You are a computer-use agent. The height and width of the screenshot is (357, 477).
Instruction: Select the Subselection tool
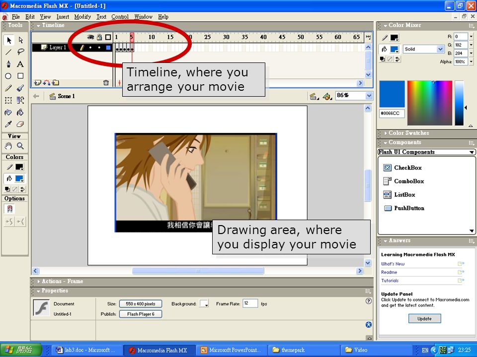coord(21,40)
